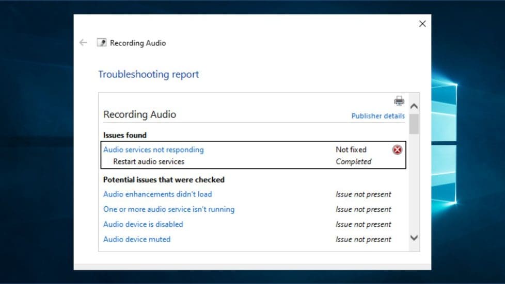Select 'One or more audio service isn't running'
Viewport: 505px width, 284px height.
(x=169, y=209)
